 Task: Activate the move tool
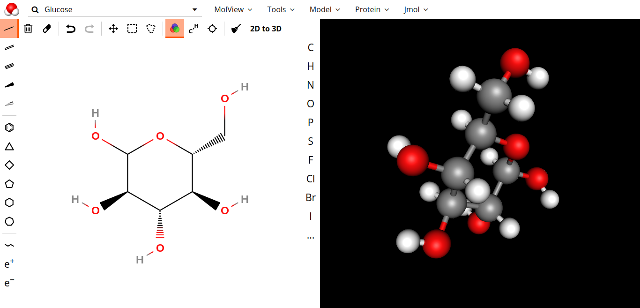(x=113, y=29)
